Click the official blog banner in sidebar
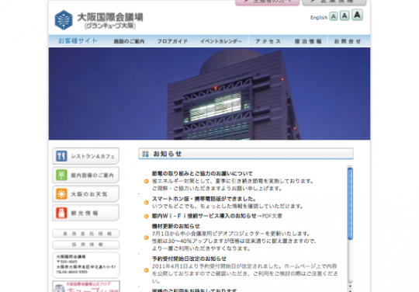Viewport: 419px width, 292px height. (86, 287)
